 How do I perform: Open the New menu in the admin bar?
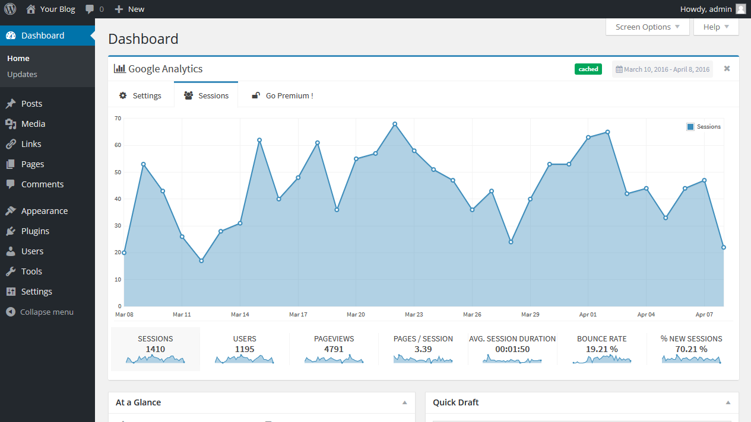pos(129,9)
